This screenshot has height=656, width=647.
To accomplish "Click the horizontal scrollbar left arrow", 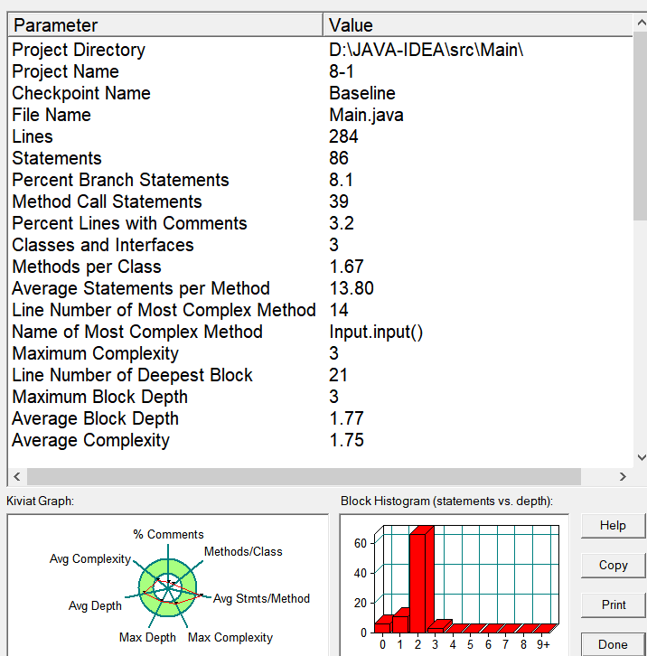I will [x=17, y=476].
